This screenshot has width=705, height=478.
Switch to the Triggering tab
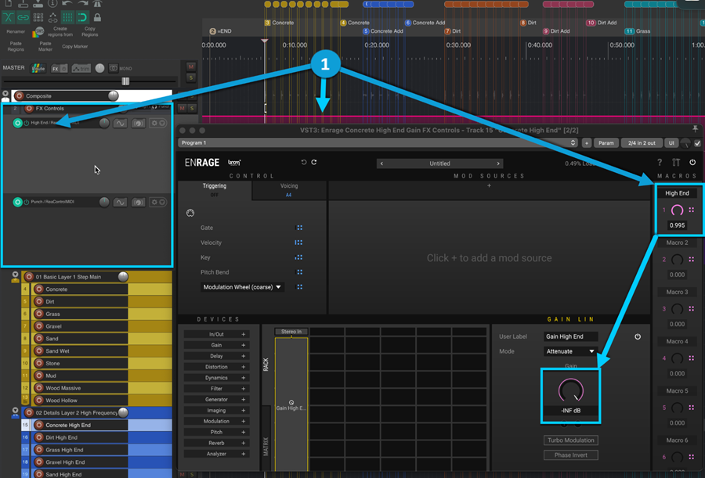[x=215, y=189]
